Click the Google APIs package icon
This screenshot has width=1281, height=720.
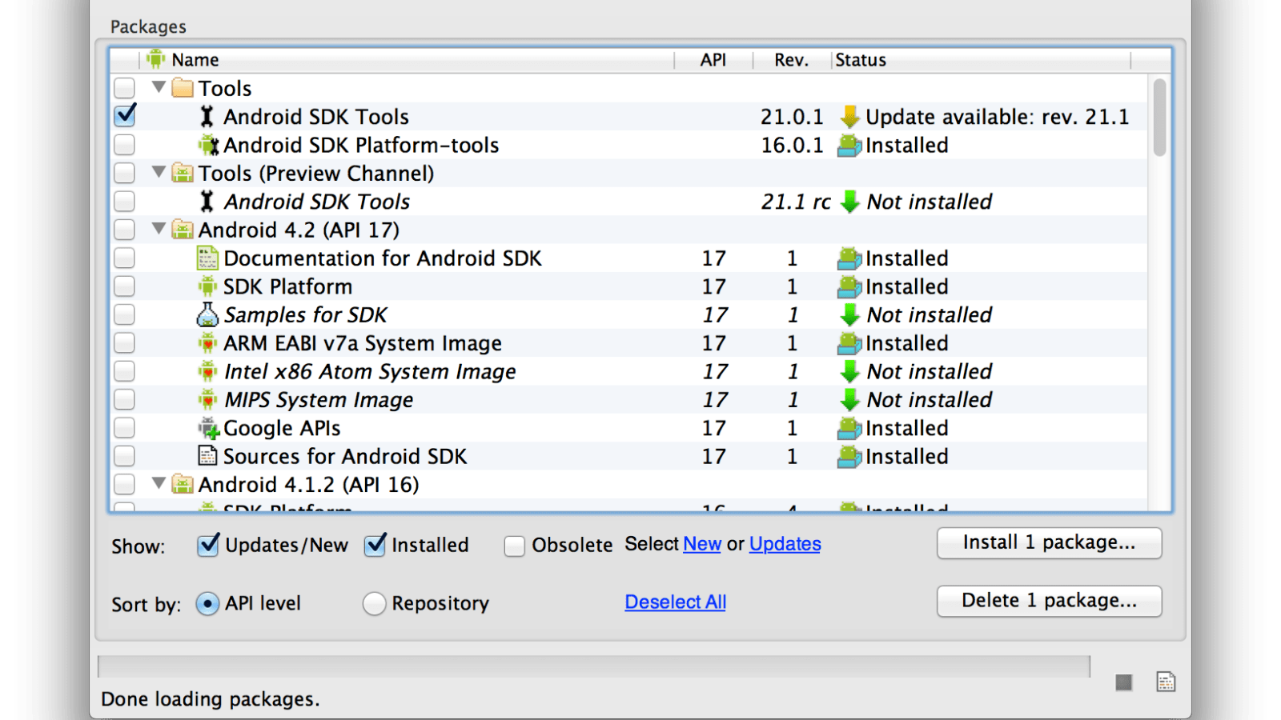click(x=207, y=428)
